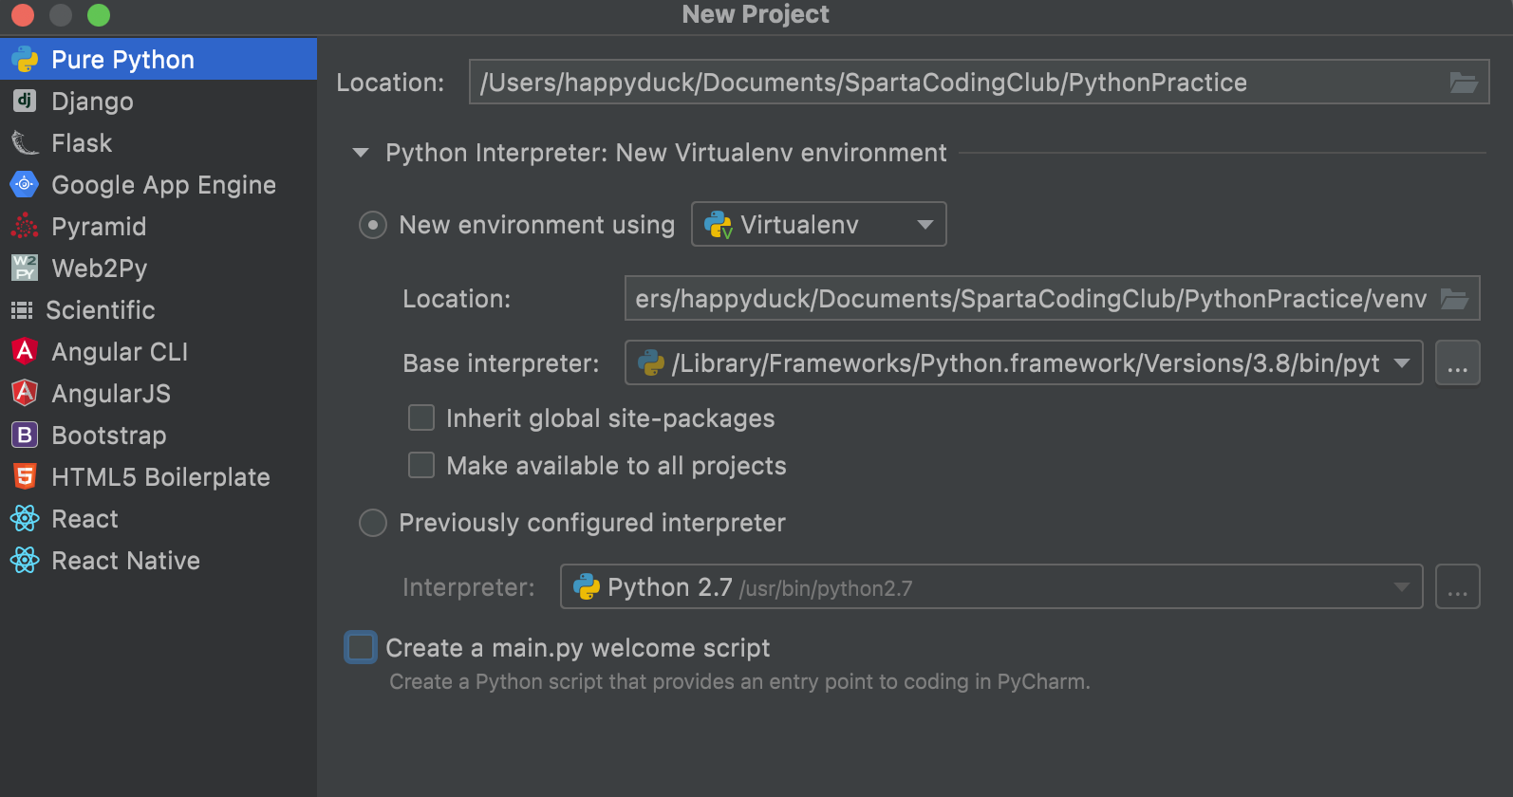Click ellipsis button beside Base interpreter

(1457, 363)
